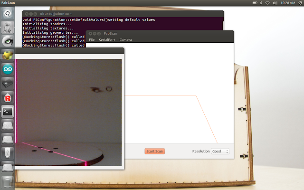Open FabScan SerialPort menu
The image size is (304, 190).
click(107, 40)
